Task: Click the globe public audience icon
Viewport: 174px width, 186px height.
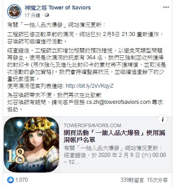Action: [47, 15]
